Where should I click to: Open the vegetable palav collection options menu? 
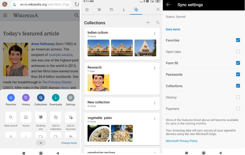[x=155, y=118]
